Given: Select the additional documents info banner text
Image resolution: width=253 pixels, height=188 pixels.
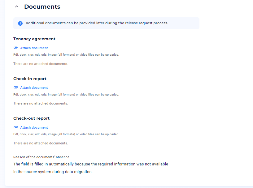Looking at the screenshot, I should point(97,23).
